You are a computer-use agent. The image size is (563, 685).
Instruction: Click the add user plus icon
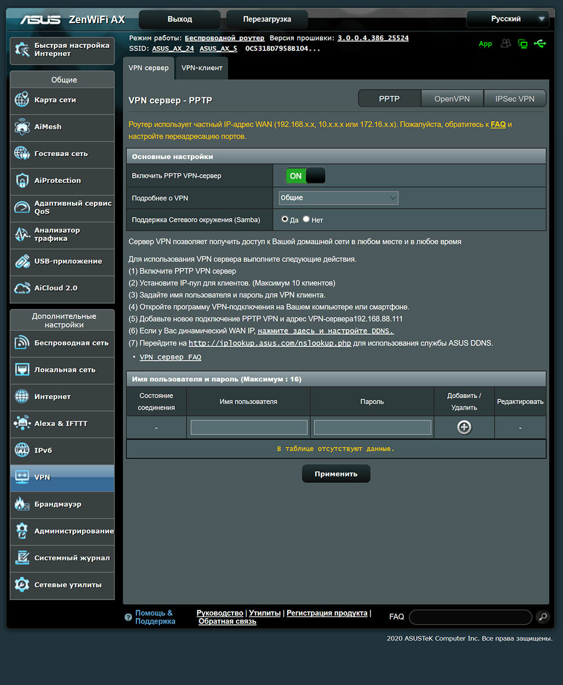(464, 427)
